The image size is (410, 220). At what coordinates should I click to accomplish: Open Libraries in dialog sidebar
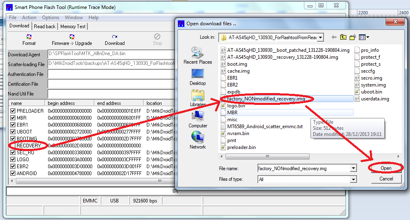[x=198, y=98]
